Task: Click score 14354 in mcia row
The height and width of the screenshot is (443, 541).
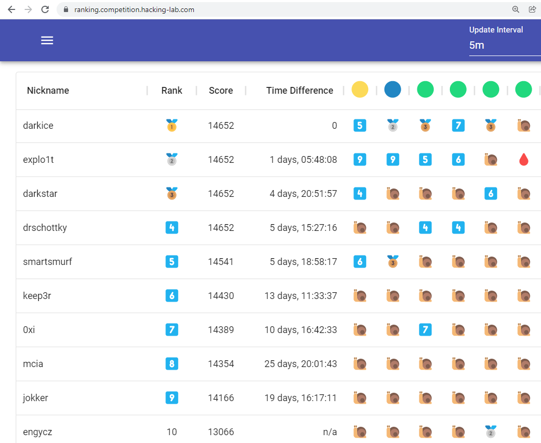Action: 221,363
